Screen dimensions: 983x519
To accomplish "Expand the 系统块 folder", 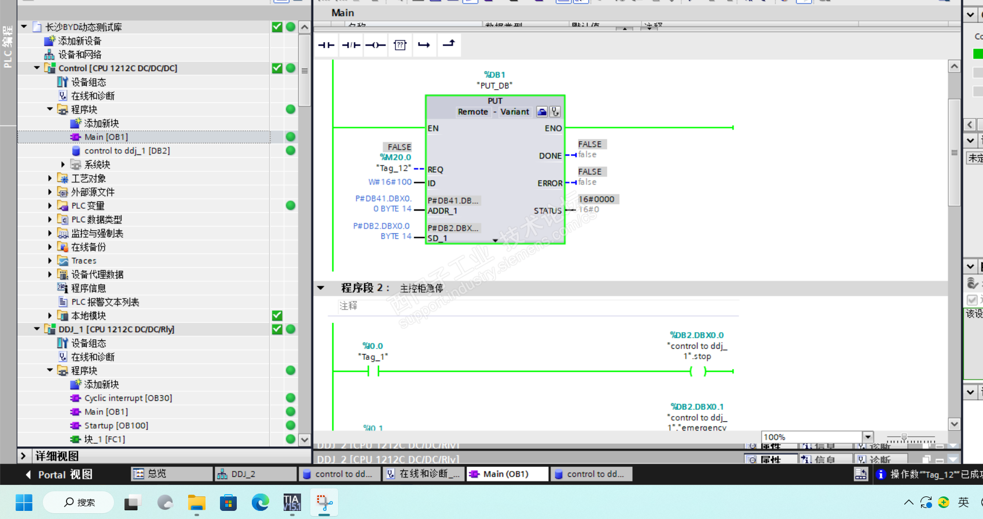I will coord(63,164).
